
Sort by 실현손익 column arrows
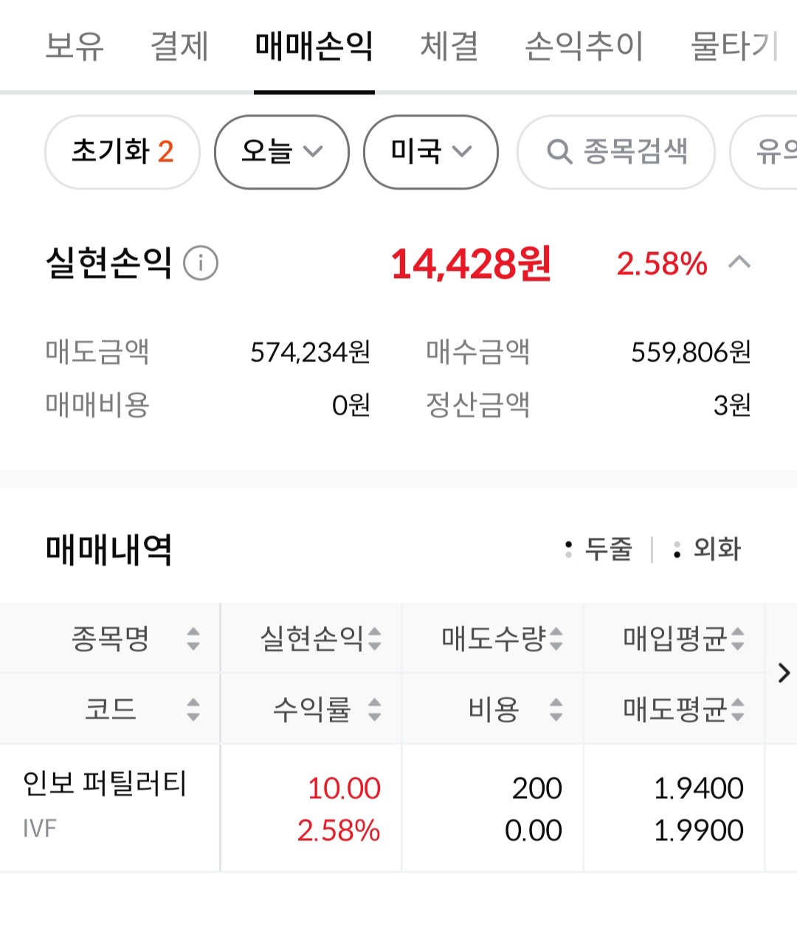pos(375,639)
